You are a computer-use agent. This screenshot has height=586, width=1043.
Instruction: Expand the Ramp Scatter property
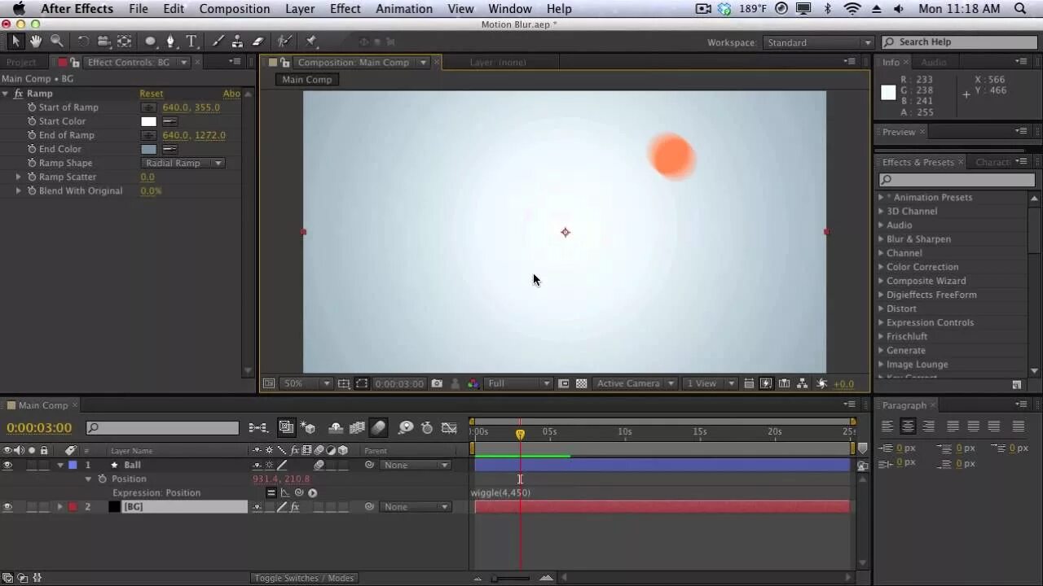pos(19,177)
